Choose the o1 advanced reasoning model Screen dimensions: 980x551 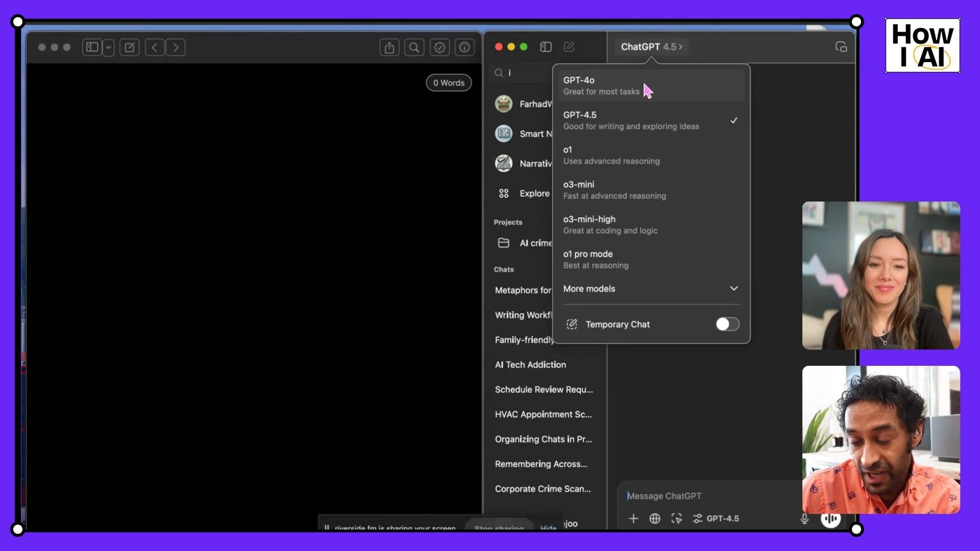tap(651, 155)
